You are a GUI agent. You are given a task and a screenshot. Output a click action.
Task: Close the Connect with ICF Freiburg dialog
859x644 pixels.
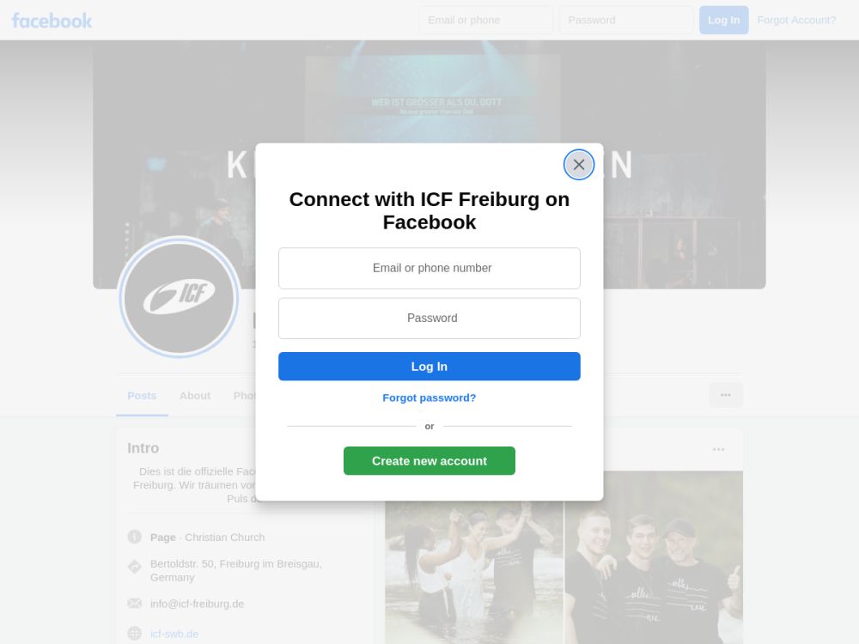pos(578,164)
